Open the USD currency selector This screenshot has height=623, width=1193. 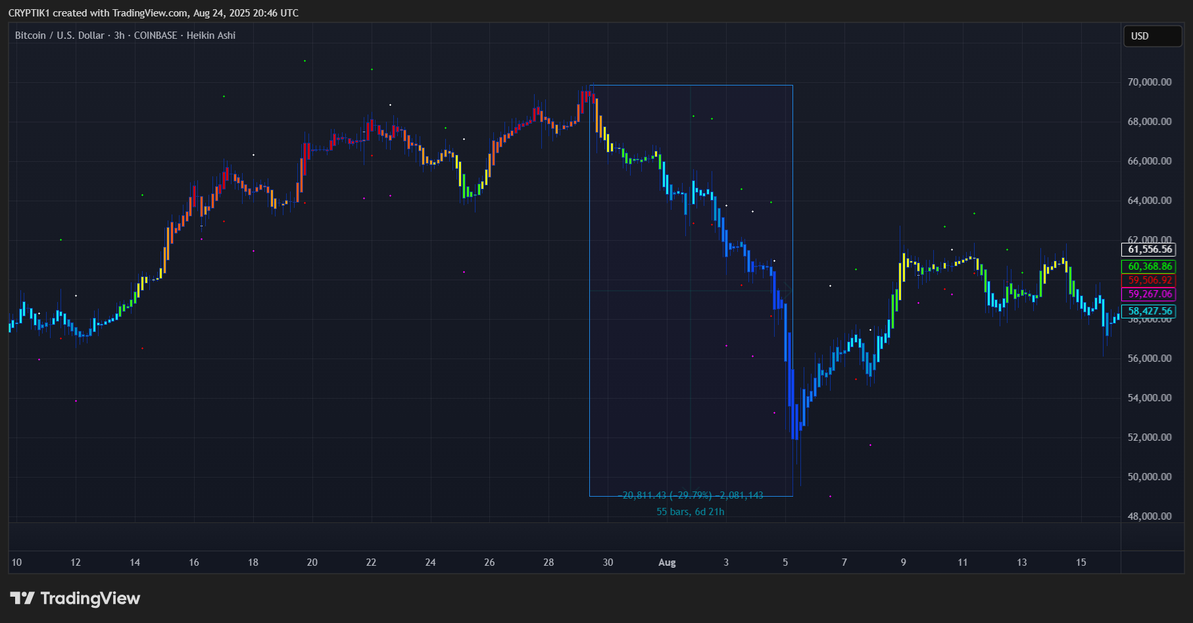click(x=1152, y=36)
